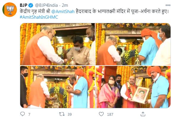This screenshot has height=119, width=175.
Task: Retweet this BJP post
Action: (x=62, y=114)
